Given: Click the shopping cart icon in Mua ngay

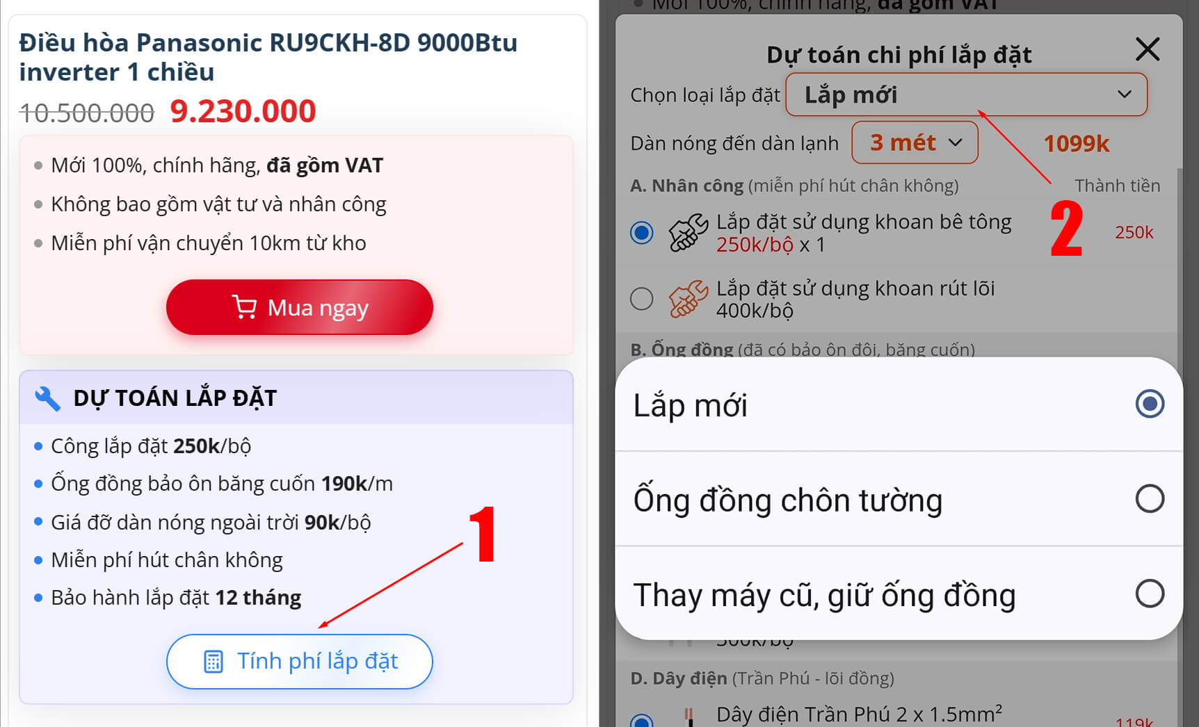Looking at the screenshot, I should pyautogui.click(x=244, y=307).
